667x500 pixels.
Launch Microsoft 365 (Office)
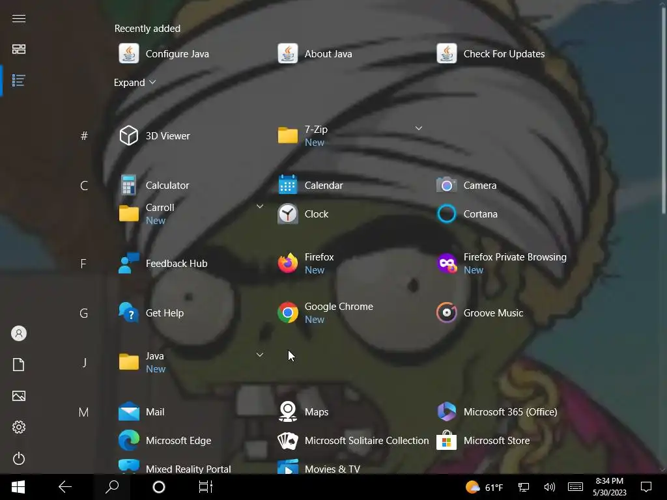497,412
